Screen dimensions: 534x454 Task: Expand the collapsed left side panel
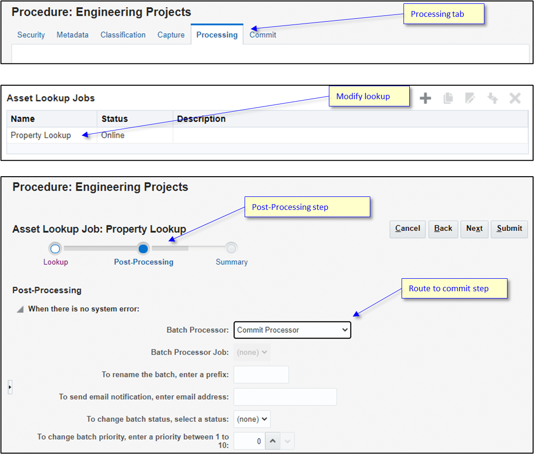click(10, 387)
